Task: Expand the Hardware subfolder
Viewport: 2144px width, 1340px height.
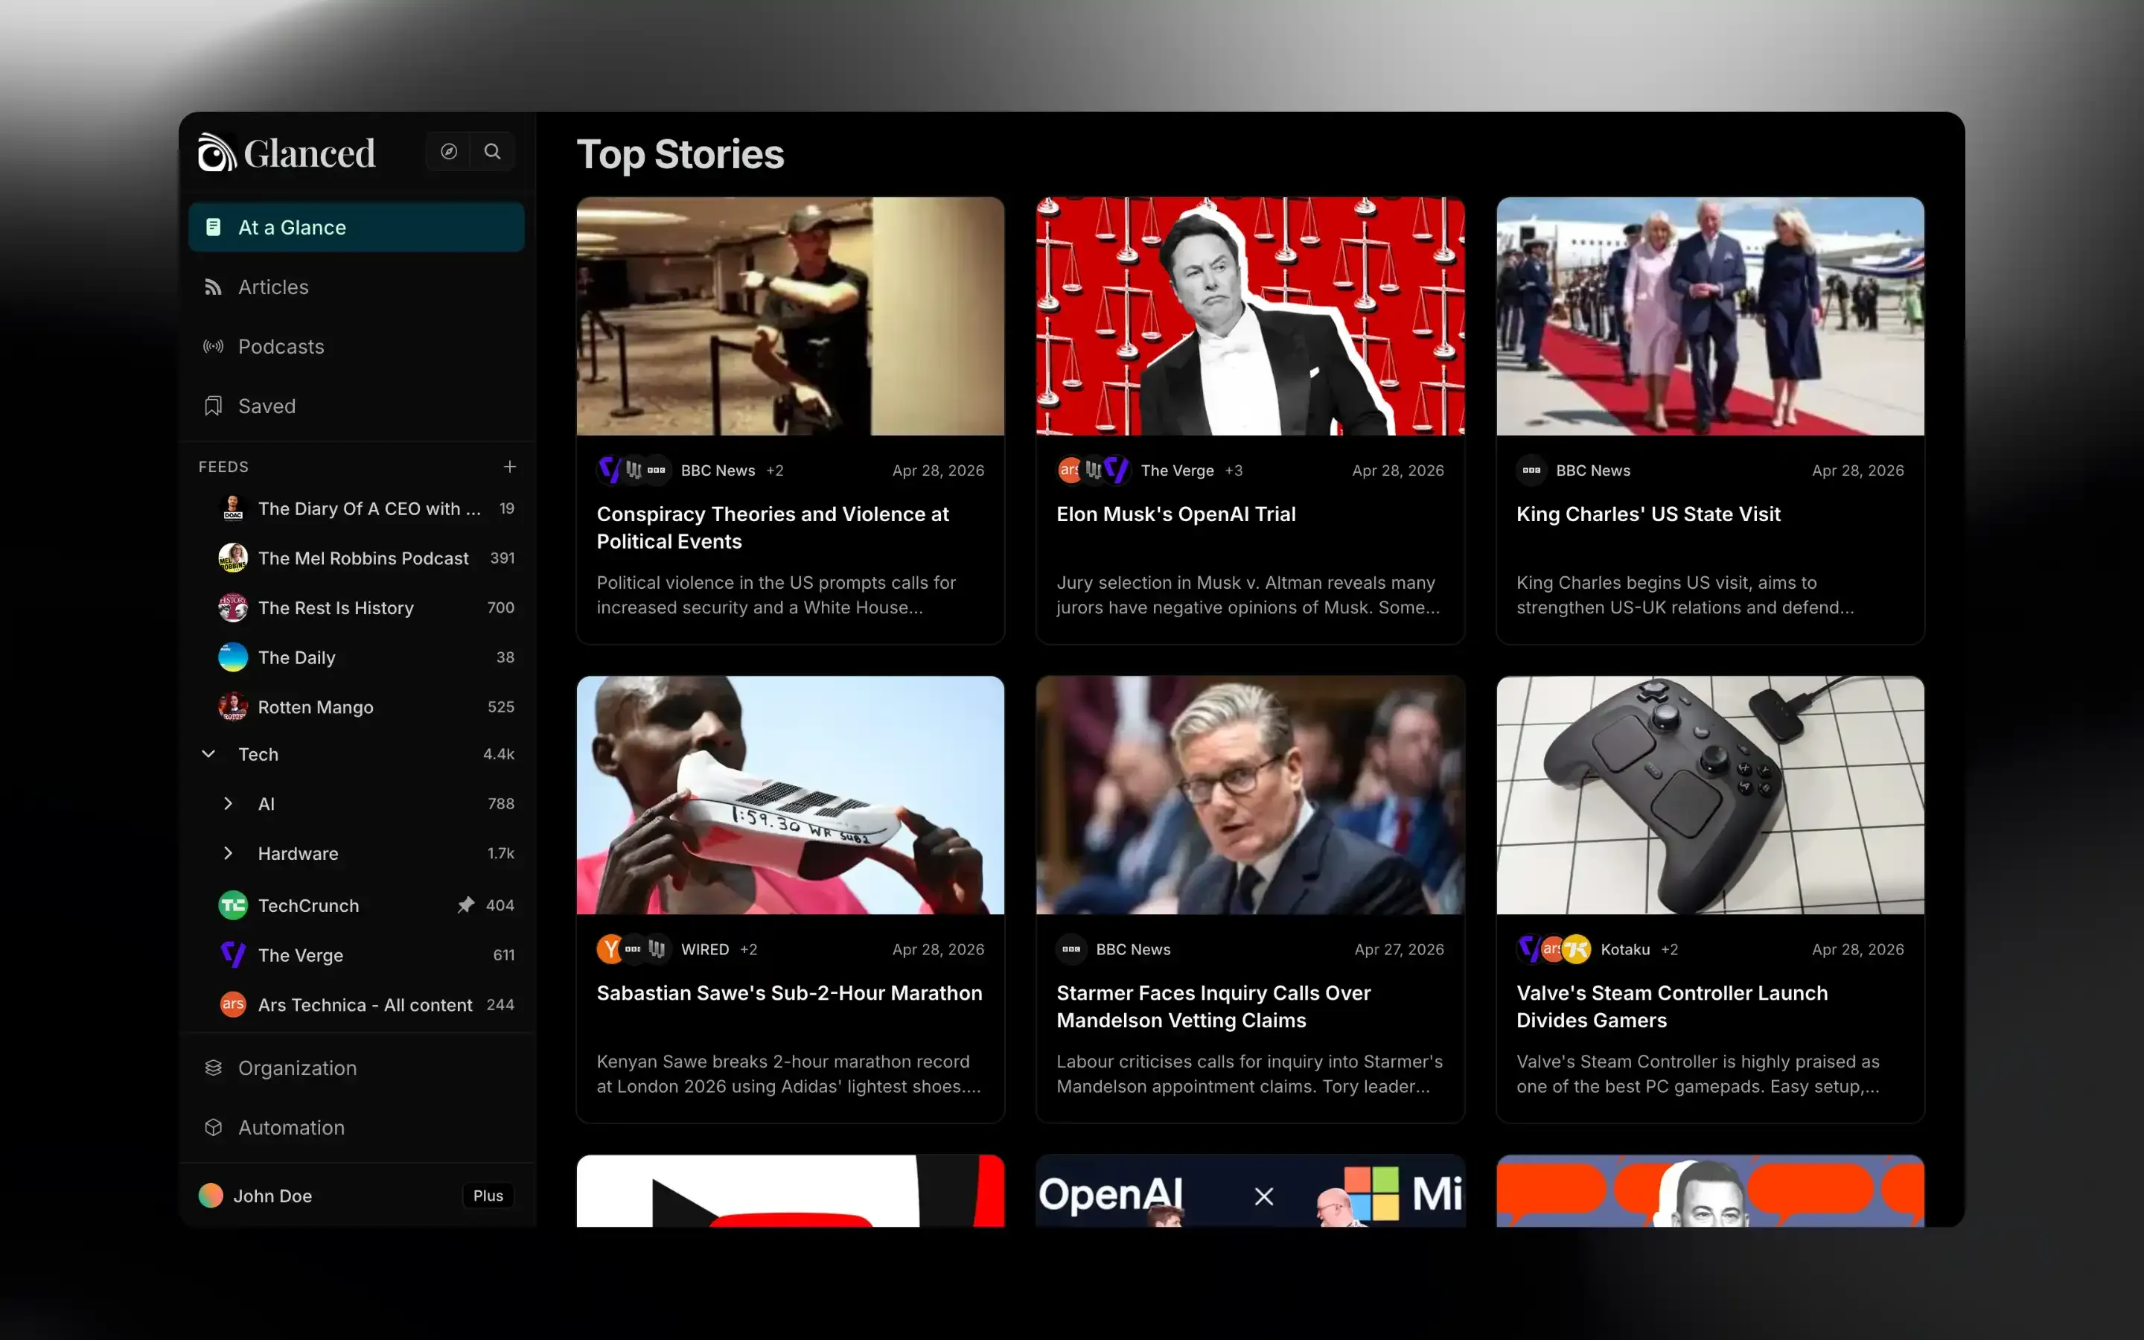Action: pyautogui.click(x=228, y=853)
